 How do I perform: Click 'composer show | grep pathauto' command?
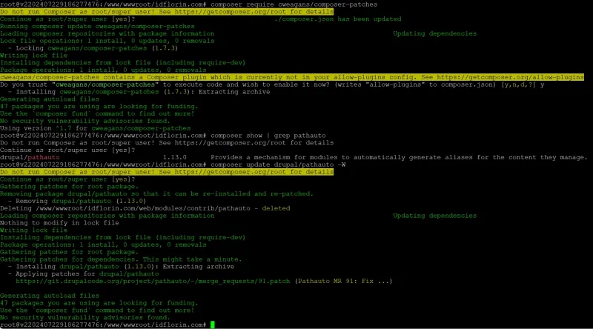pos(268,136)
